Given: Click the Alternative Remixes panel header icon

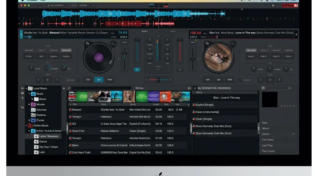Looking at the screenshot, I should (194, 88).
